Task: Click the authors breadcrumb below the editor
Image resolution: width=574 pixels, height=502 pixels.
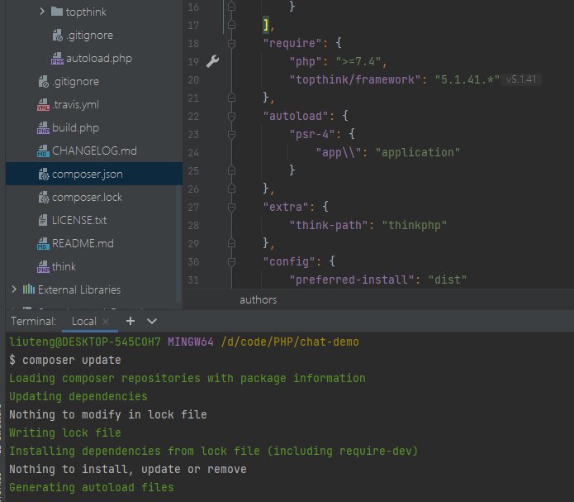Action: point(259,299)
